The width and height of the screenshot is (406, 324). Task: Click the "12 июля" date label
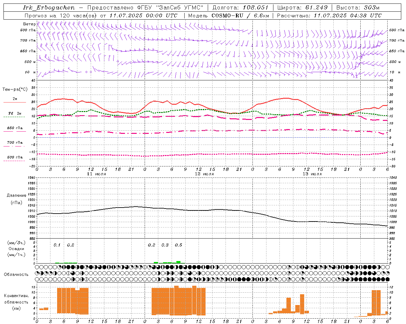(x=204, y=174)
